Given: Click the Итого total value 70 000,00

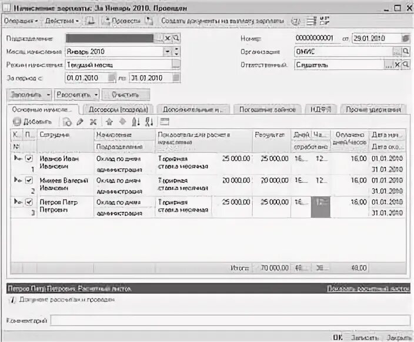Looking at the screenshot, I should coord(274,268).
